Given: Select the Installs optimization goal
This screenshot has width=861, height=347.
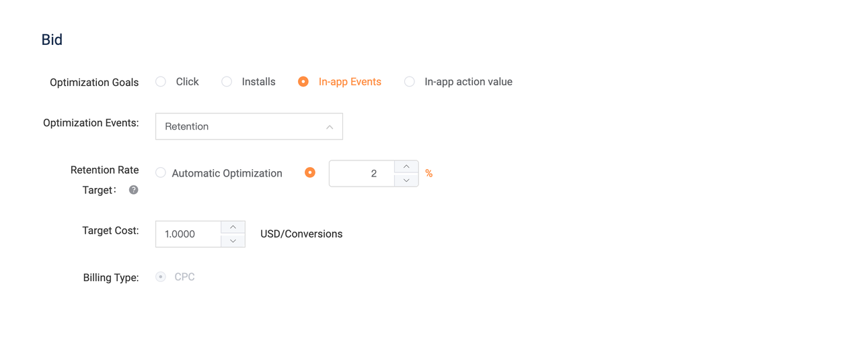Looking at the screenshot, I should coord(227,82).
